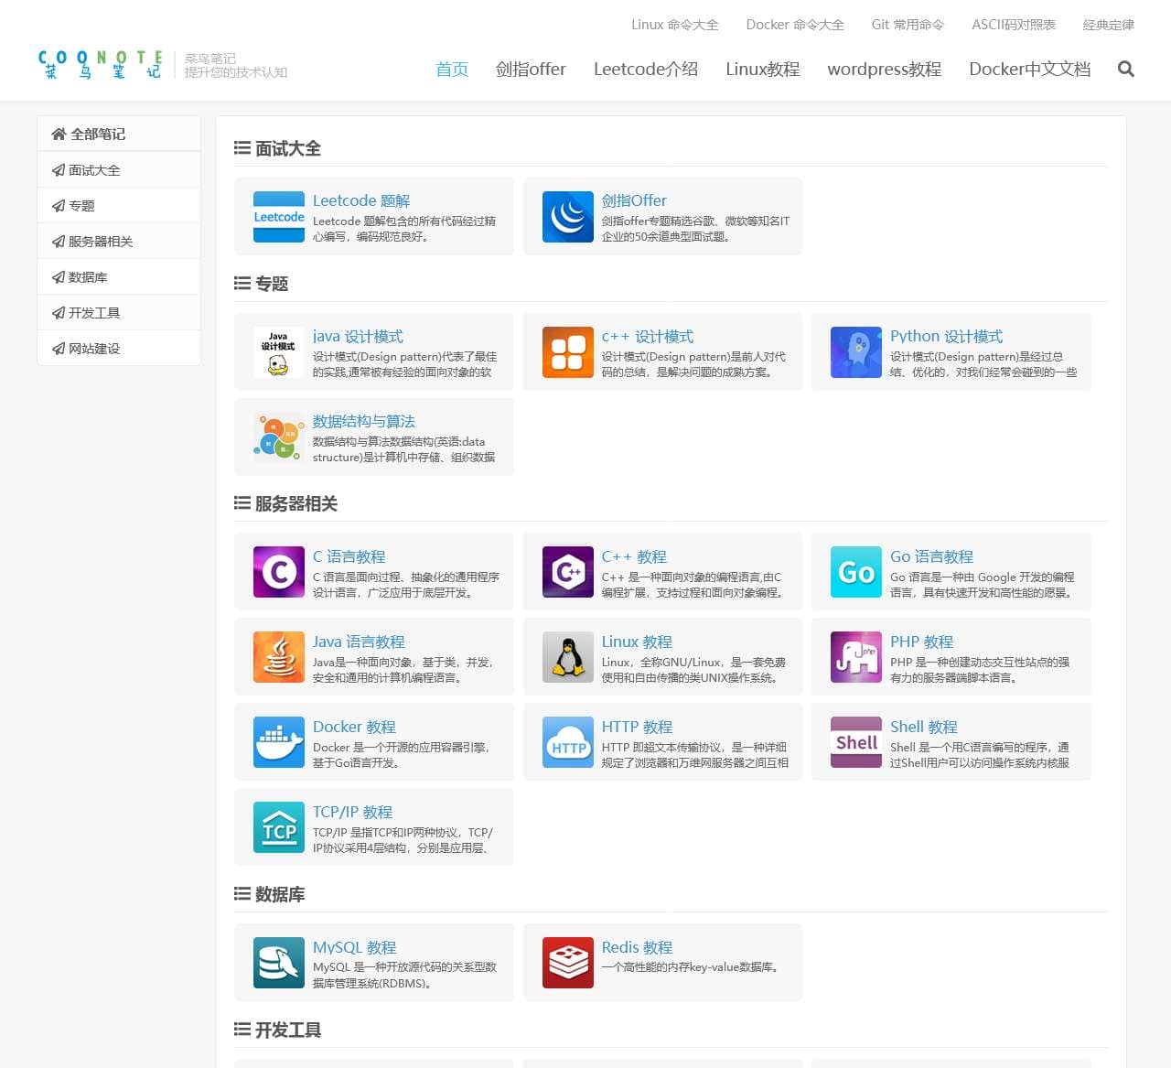This screenshot has width=1171, height=1068.
Task: Open Linux教程 navigation item
Action: (x=763, y=70)
